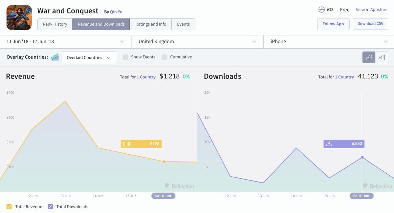Select the Revenue and Downloads tab

click(x=101, y=24)
